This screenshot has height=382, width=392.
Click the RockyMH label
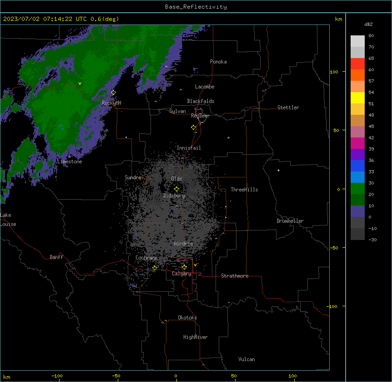(x=111, y=103)
